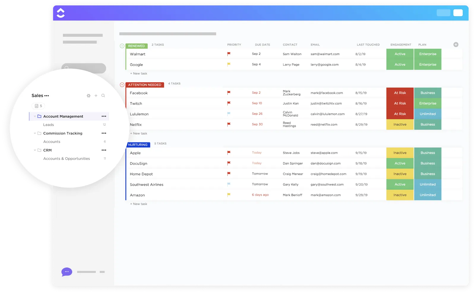The image size is (475, 293).
Task: Change Netflix Inactive engagement cell
Action: (x=400, y=124)
